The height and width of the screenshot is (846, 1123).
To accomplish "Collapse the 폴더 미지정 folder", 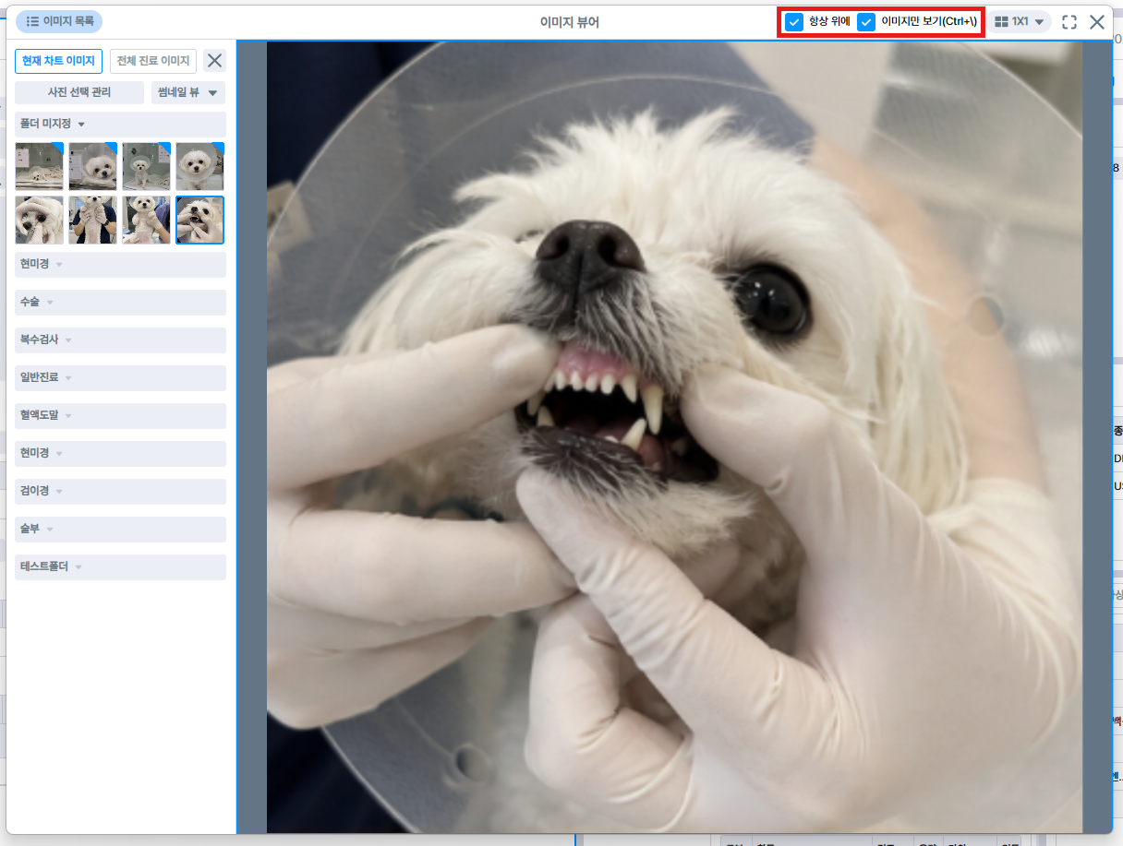I will tap(120, 124).
